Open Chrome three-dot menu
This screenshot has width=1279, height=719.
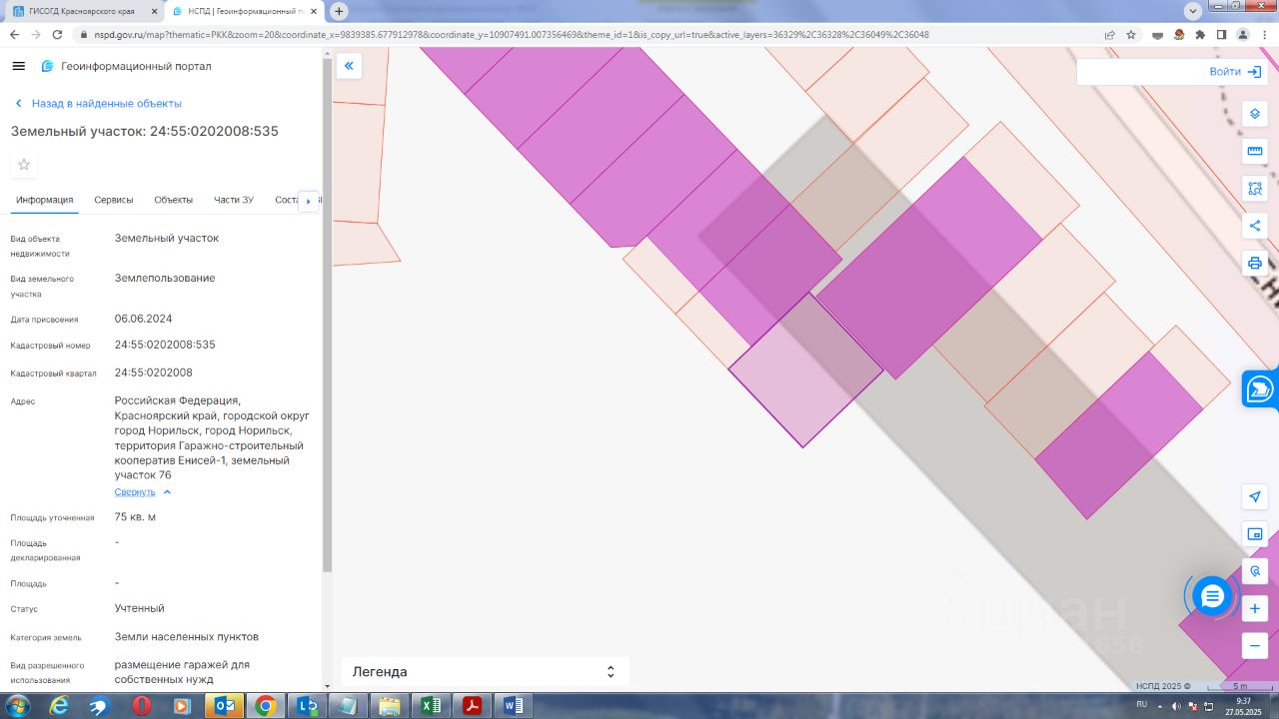1265,34
